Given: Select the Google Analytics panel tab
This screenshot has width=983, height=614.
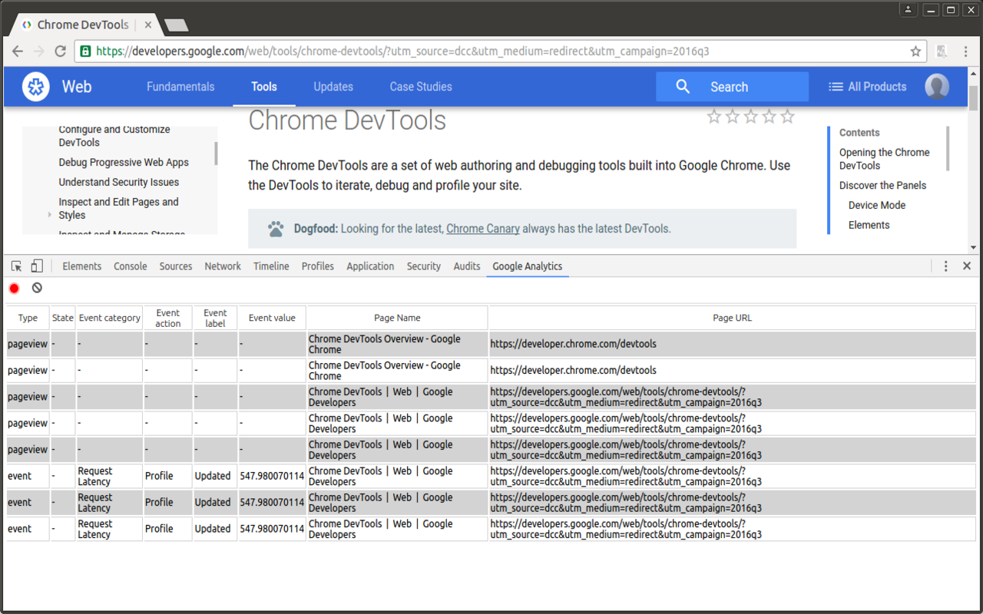Looking at the screenshot, I should coord(528,266).
